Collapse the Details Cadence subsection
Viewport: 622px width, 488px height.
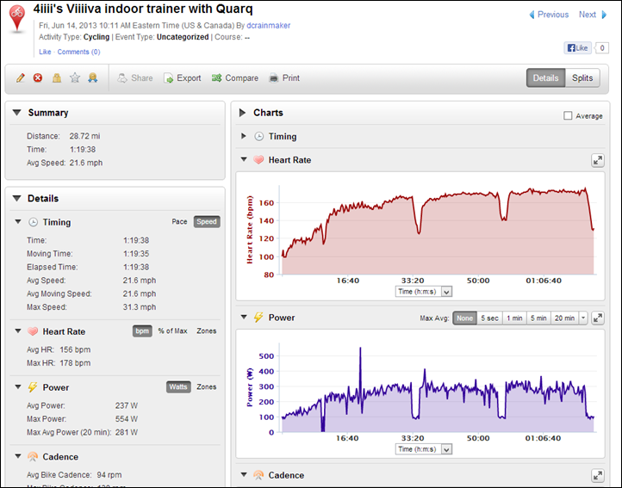18,456
